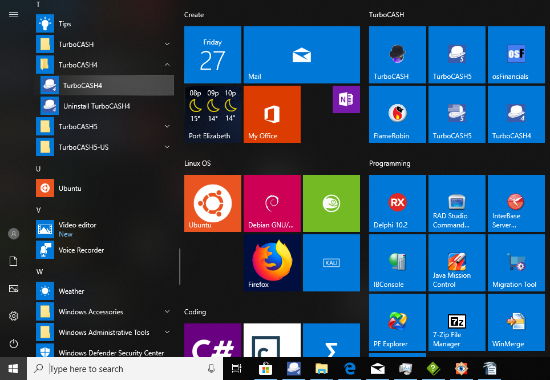Open Settings gear in Start sidebar
The width and height of the screenshot is (550, 380).
point(13,316)
